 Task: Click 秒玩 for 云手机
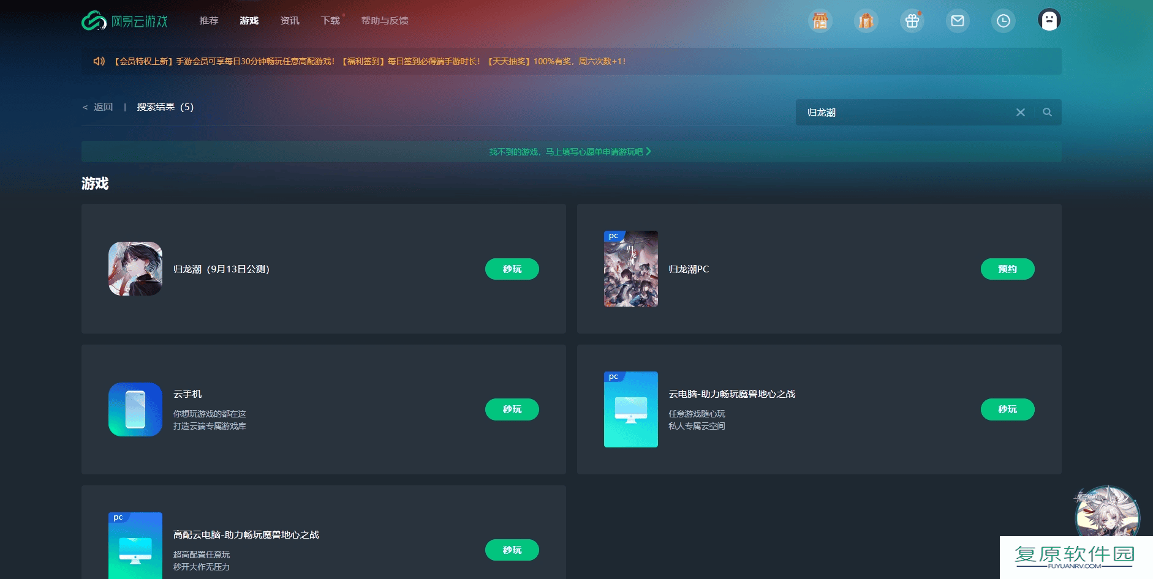(512, 409)
